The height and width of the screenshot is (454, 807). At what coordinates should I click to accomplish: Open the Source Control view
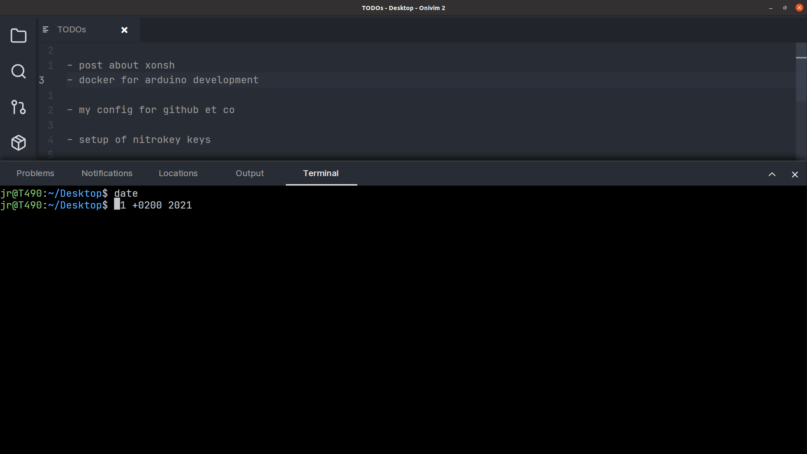[x=18, y=107]
